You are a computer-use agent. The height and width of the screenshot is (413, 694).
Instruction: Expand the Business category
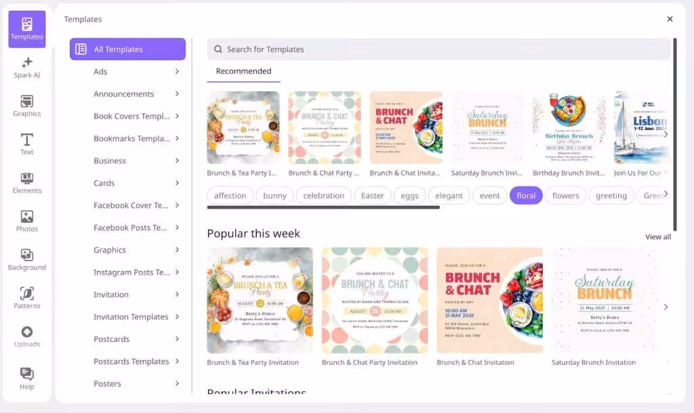click(x=136, y=161)
